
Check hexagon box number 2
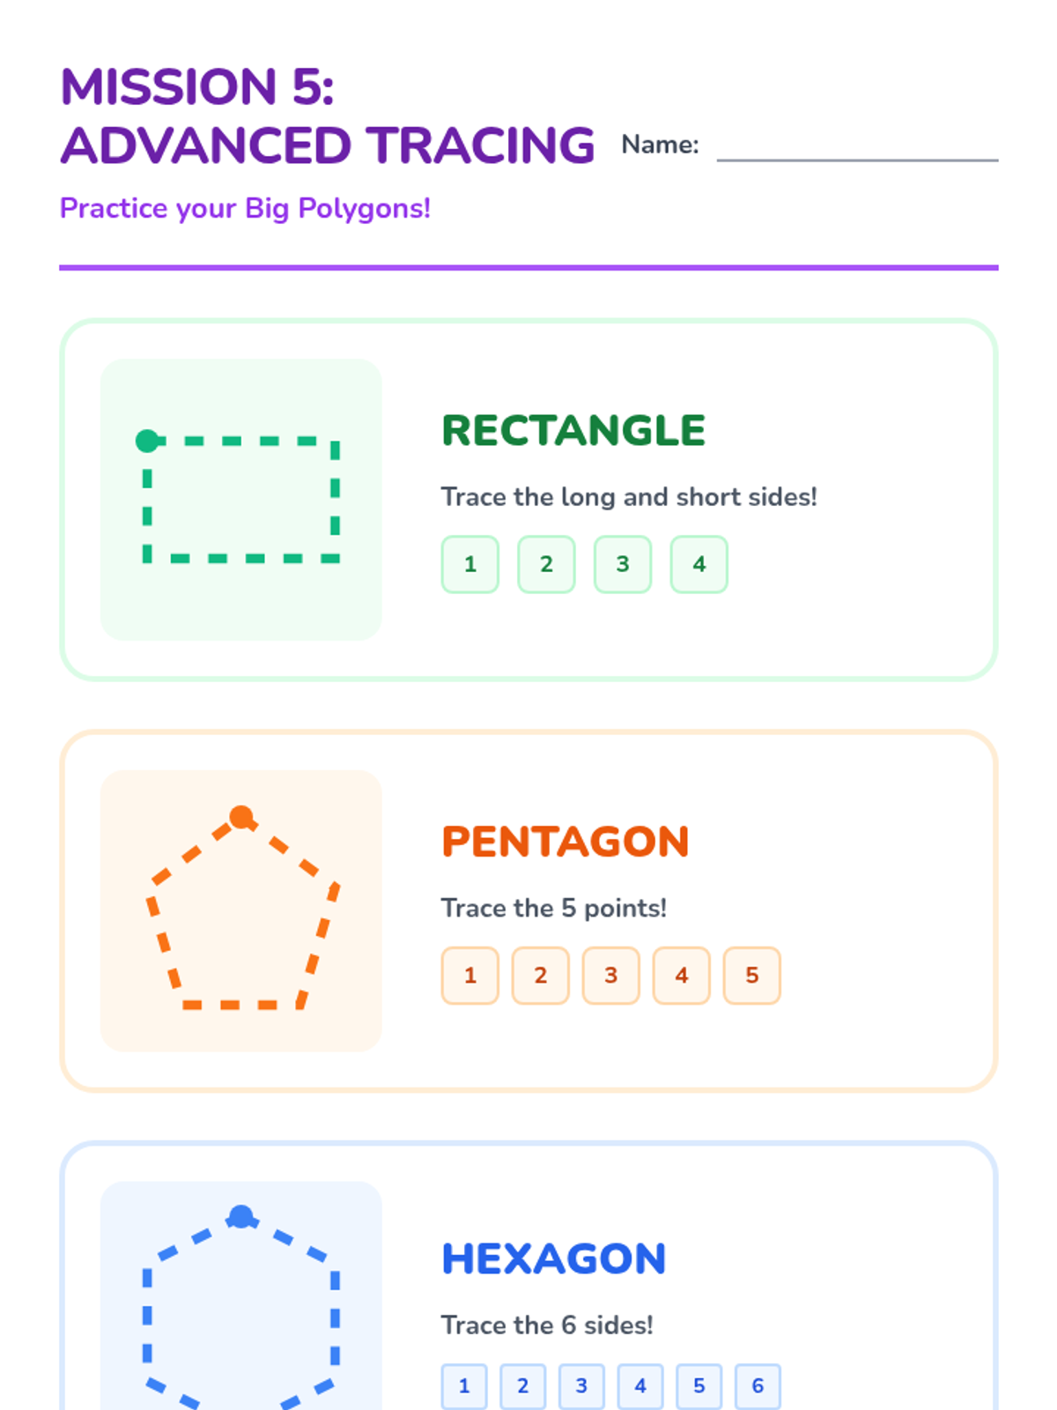pyautogui.click(x=522, y=1386)
